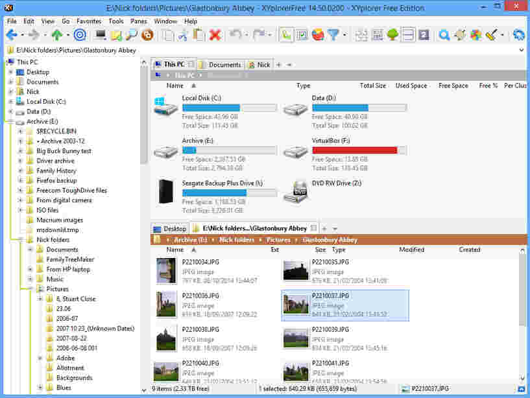The width and height of the screenshot is (530, 398).
Task: Toggle the folder tree with the green tree icon
Action: 392,34
